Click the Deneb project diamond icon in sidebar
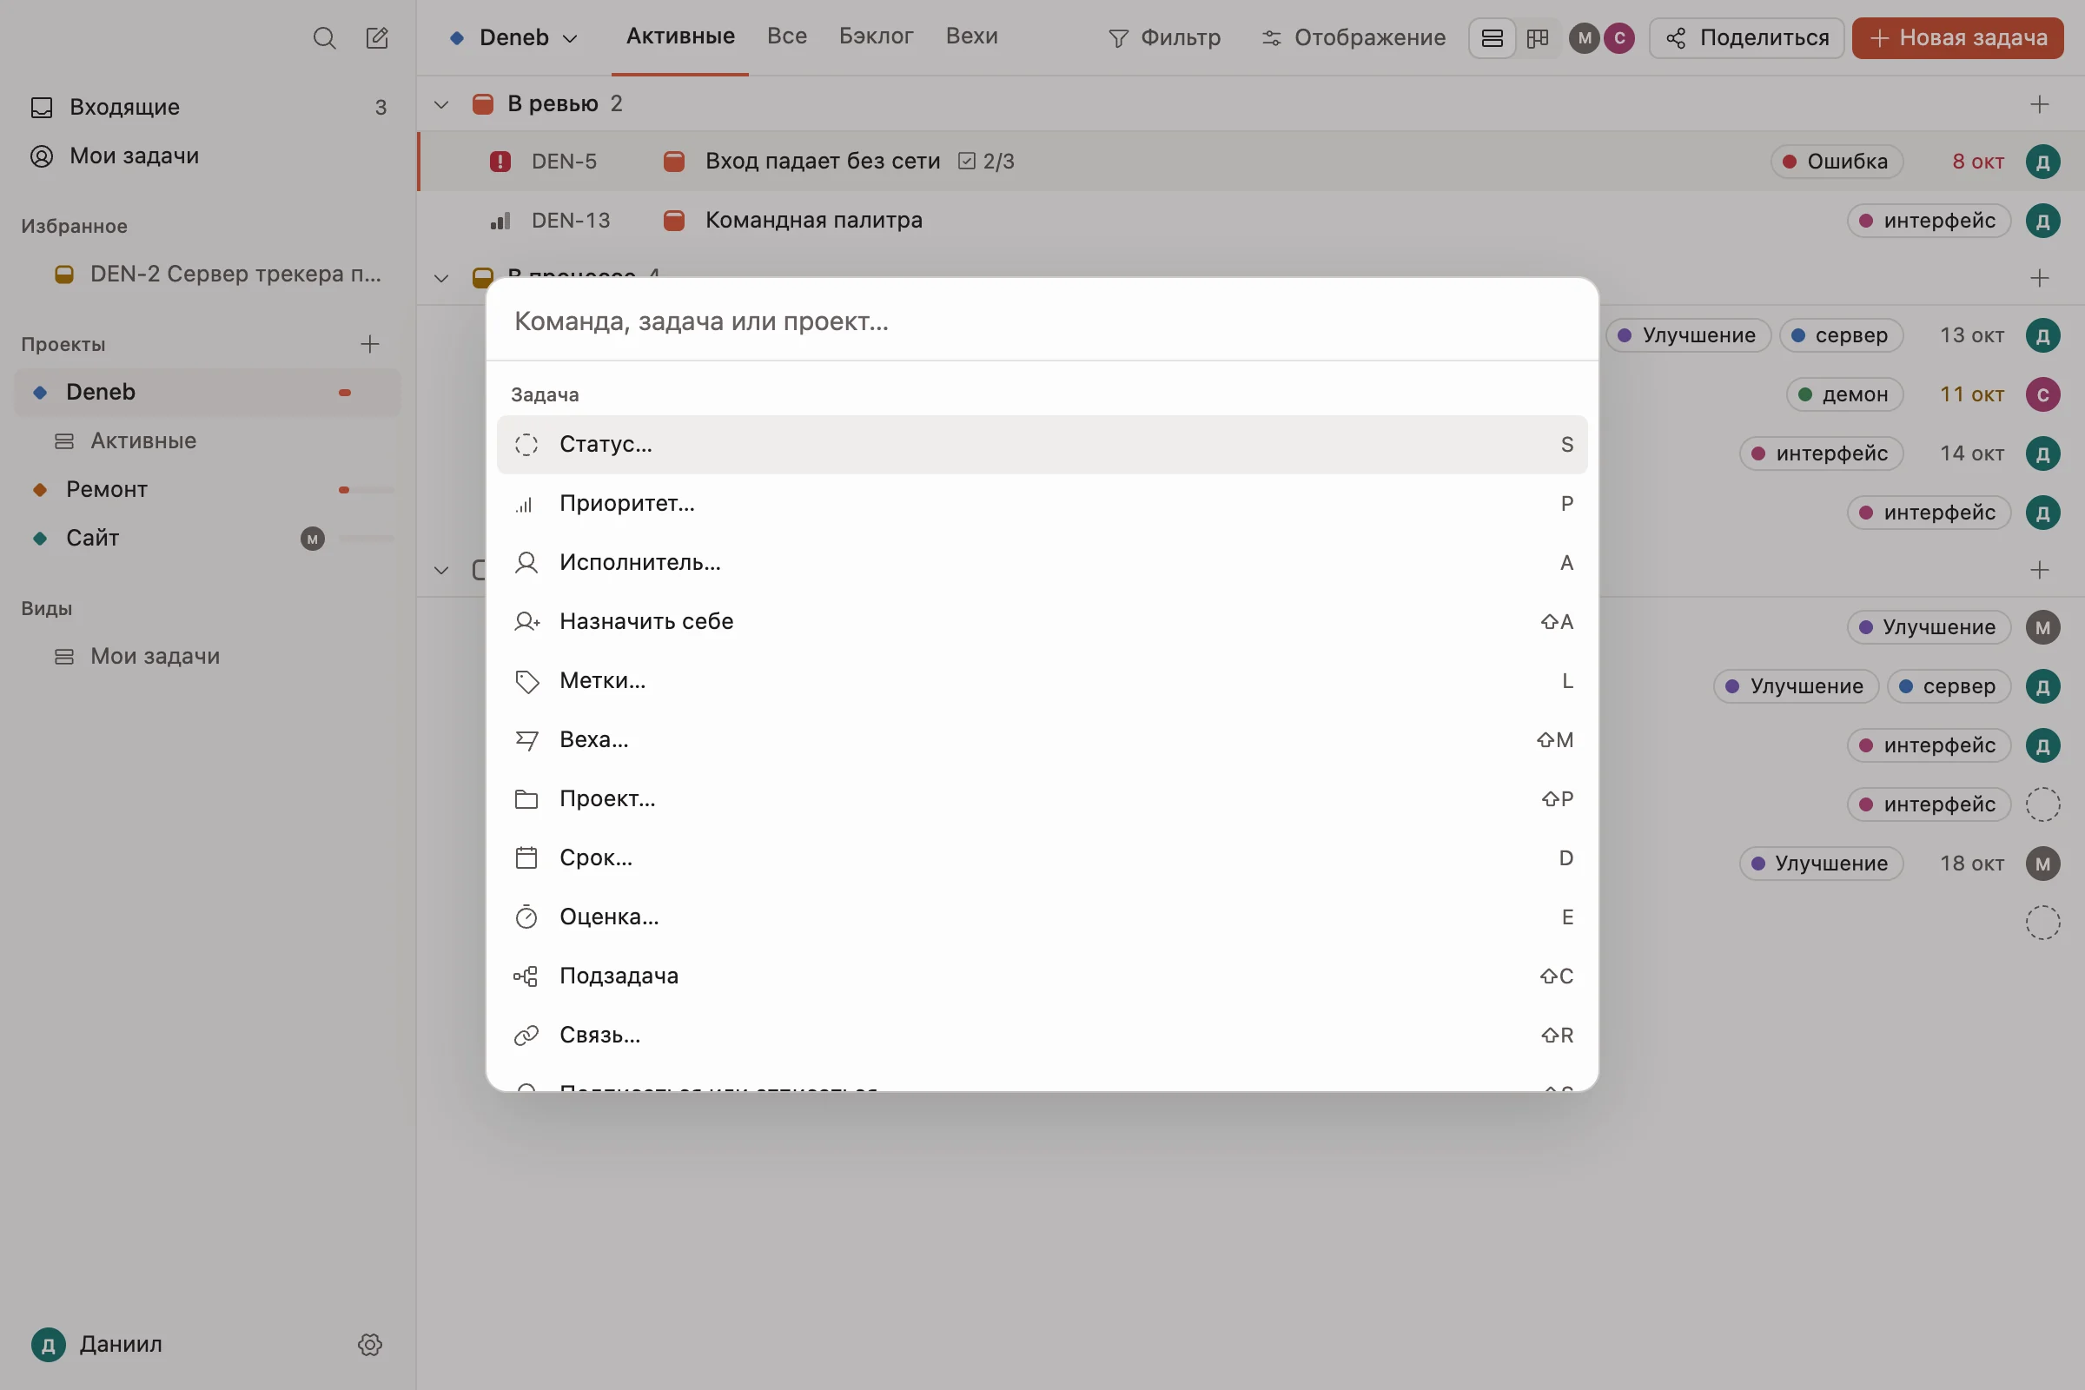The width and height of the screenshot is (2085, 1390). 40,392
